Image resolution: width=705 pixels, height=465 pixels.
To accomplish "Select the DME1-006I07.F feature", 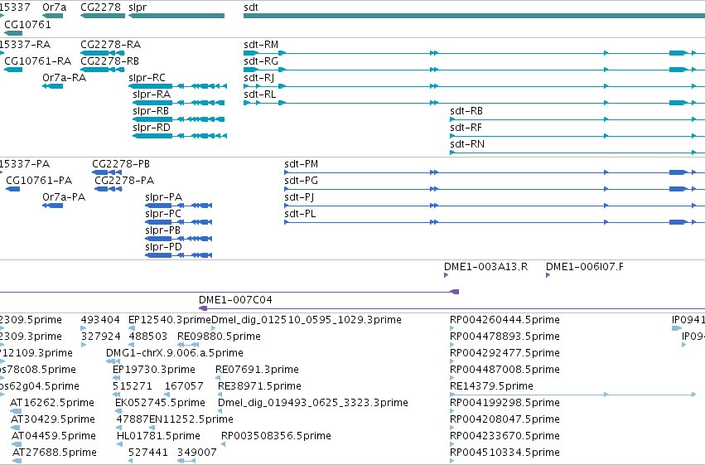I will point(548,275).
